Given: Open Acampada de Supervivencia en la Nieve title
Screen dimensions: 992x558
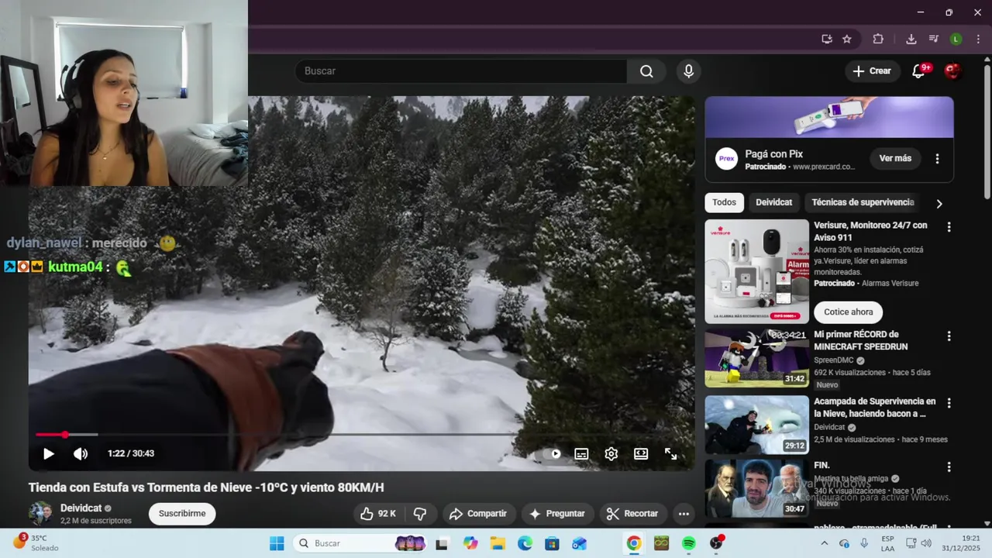Looking at the screenshot, I should click(875, 408).
